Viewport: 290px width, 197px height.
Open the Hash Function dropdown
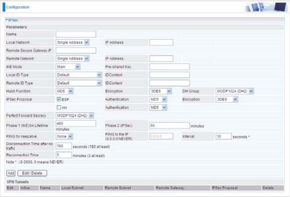(x=65, y=91)
